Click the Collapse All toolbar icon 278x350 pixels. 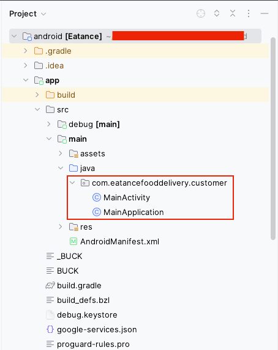pos(233,13)
